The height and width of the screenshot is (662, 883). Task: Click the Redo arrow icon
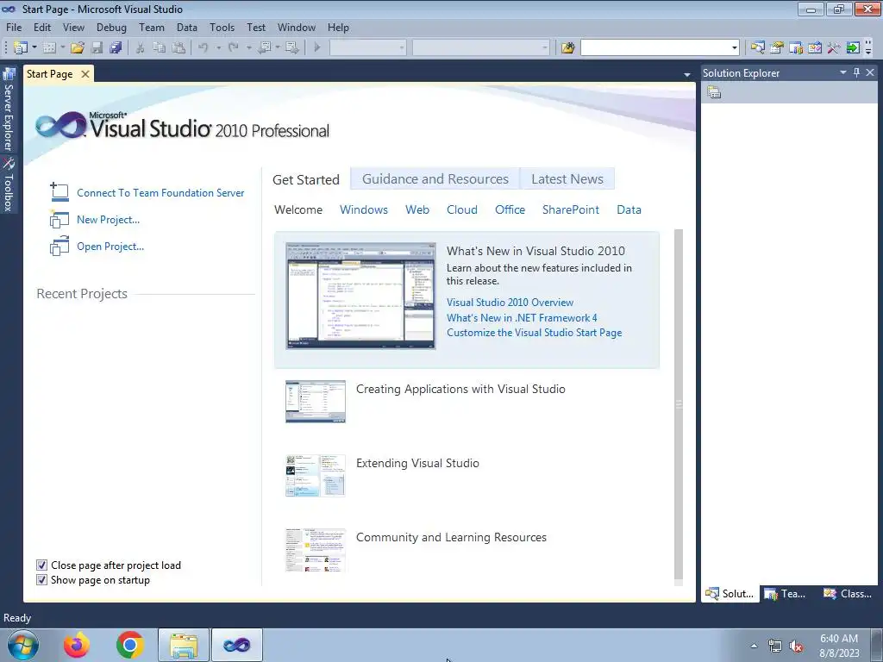[x=234, y=48]
